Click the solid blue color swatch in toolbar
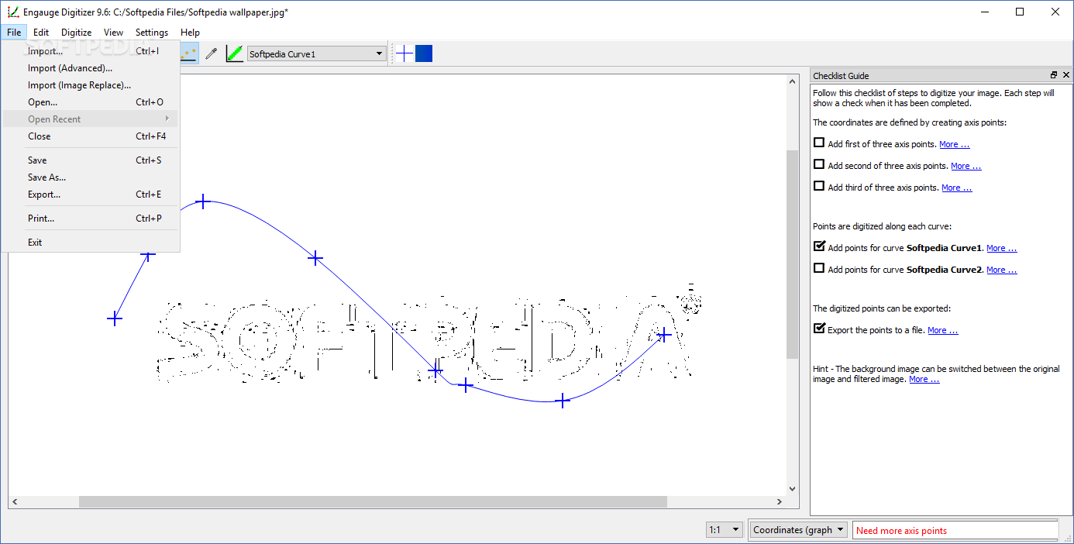The height and width of the screenshot is (544, 1074). [424, 53]
